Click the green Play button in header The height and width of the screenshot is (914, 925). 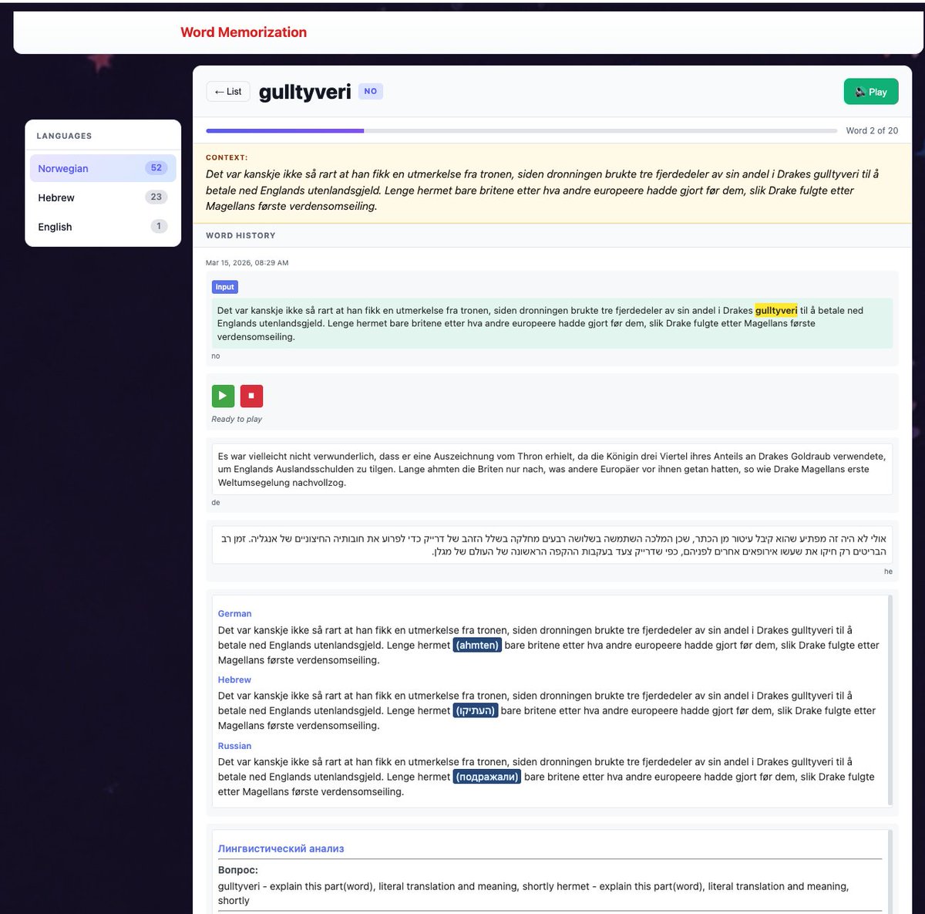pyautogui.click(x=871, y=92)
